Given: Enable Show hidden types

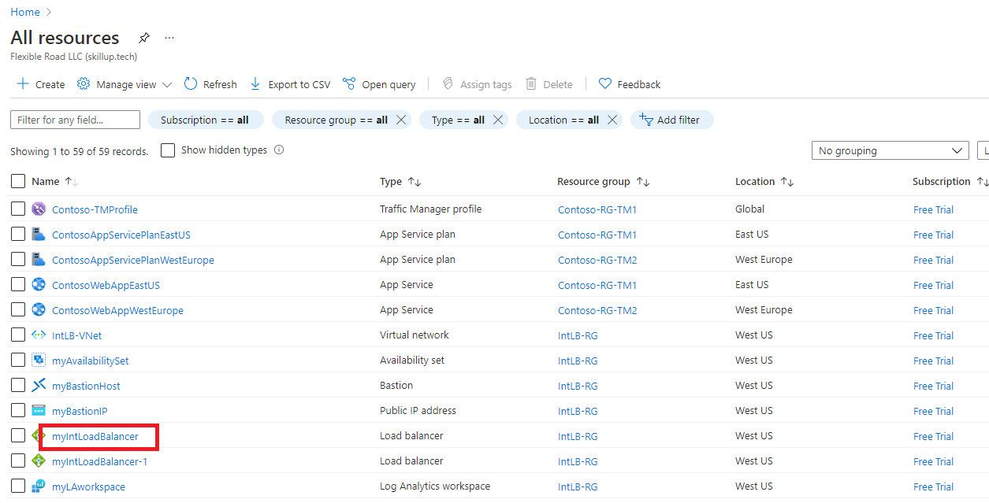Looking at the screenshot, I should tap(168, 150).
